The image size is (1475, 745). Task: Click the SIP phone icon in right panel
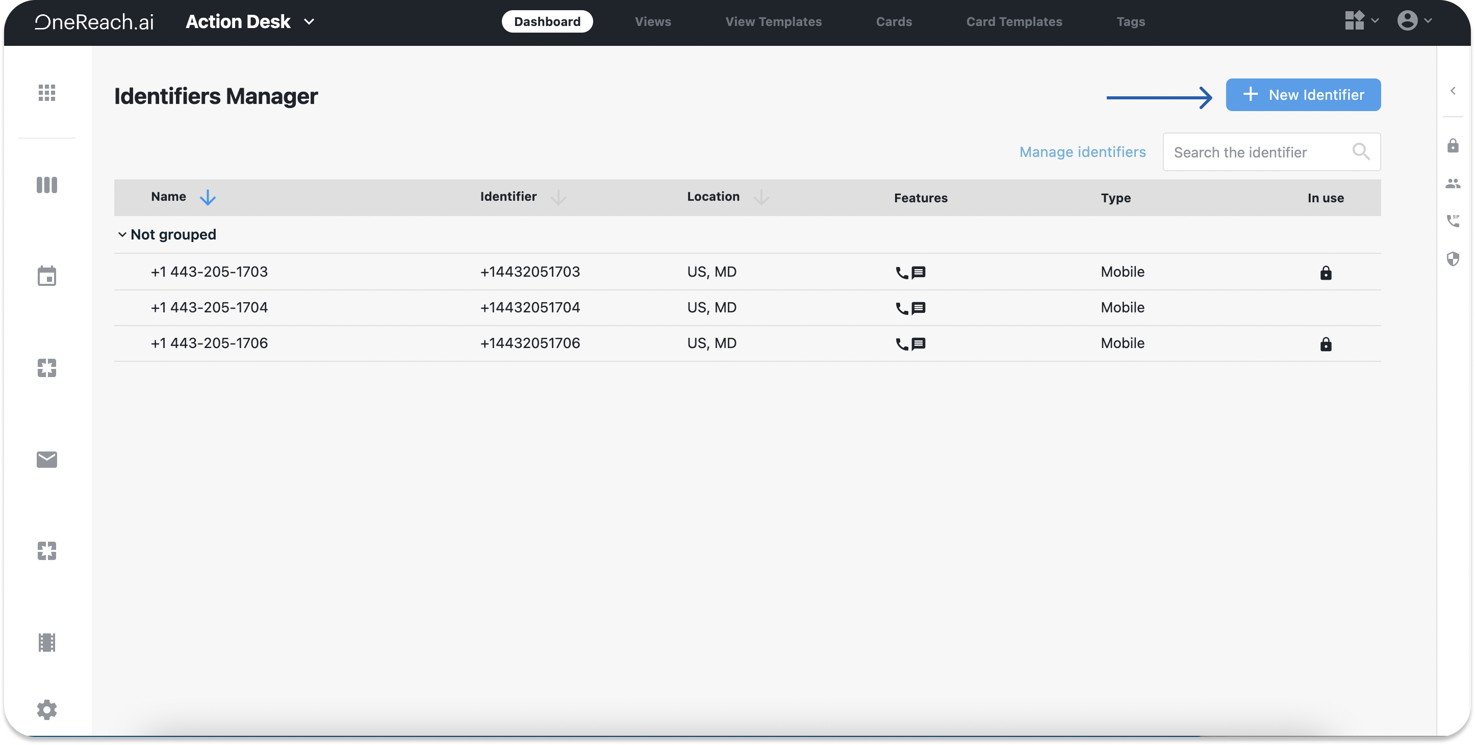pyautogui.click(x=1453, y=221)
